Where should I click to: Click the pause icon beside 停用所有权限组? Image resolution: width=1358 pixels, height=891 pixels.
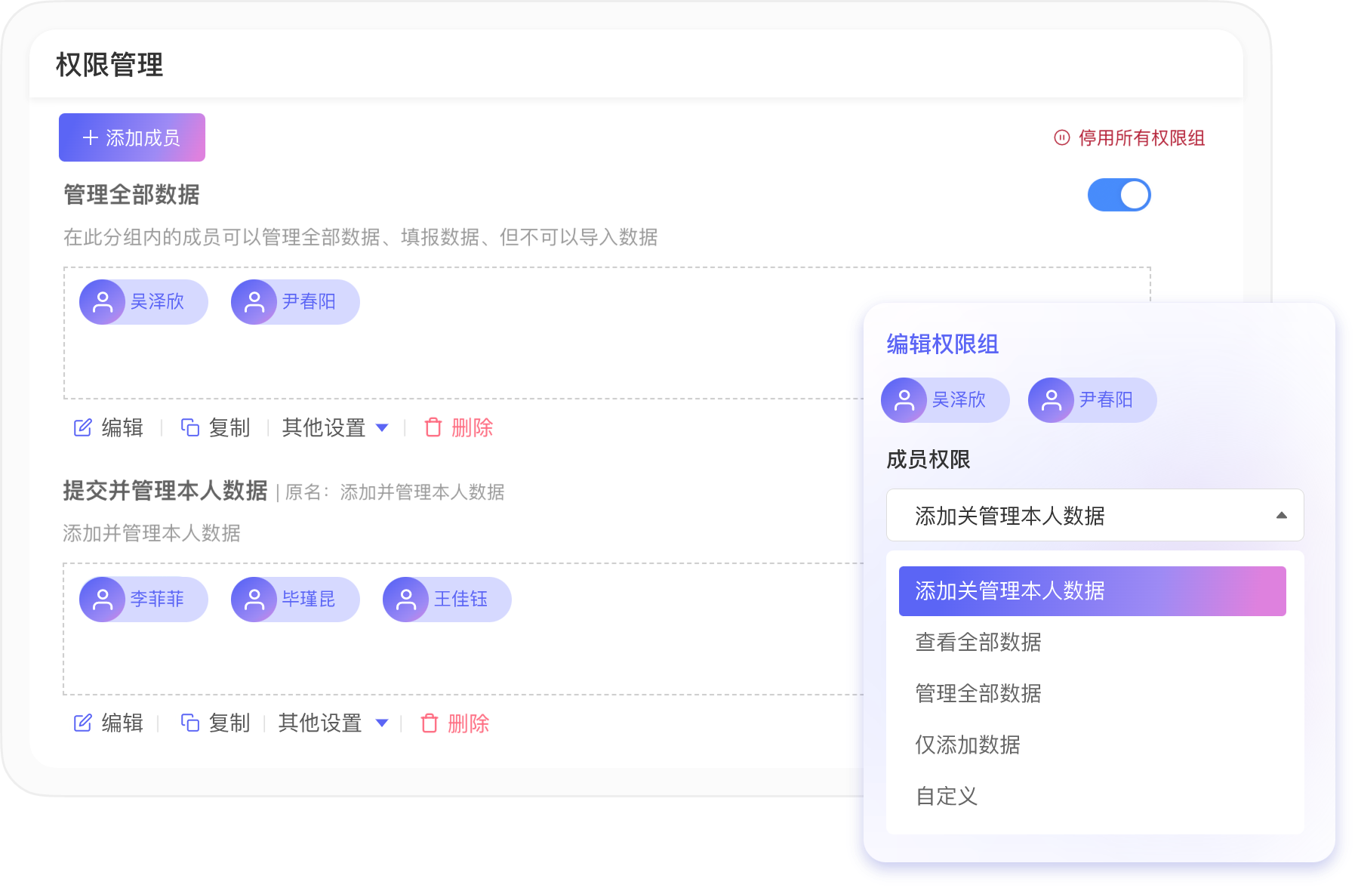1062,137
